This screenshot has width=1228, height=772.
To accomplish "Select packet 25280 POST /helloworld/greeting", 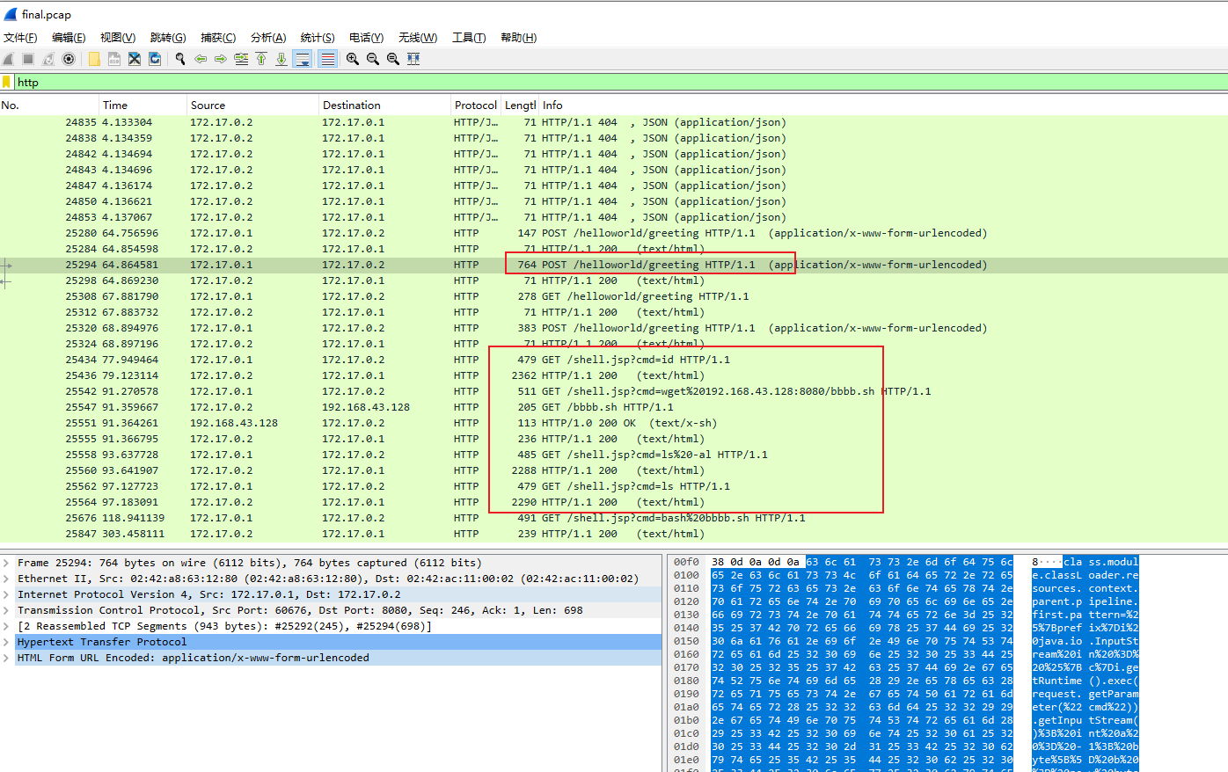I will coord(614,233).
